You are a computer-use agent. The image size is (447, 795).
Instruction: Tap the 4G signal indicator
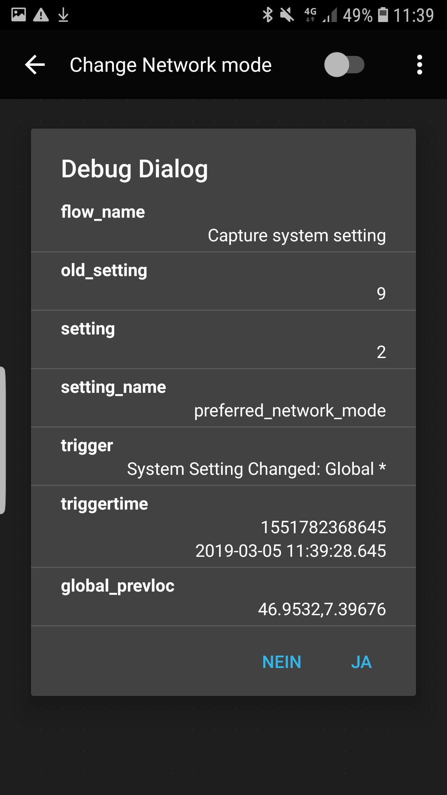point(310,15)
